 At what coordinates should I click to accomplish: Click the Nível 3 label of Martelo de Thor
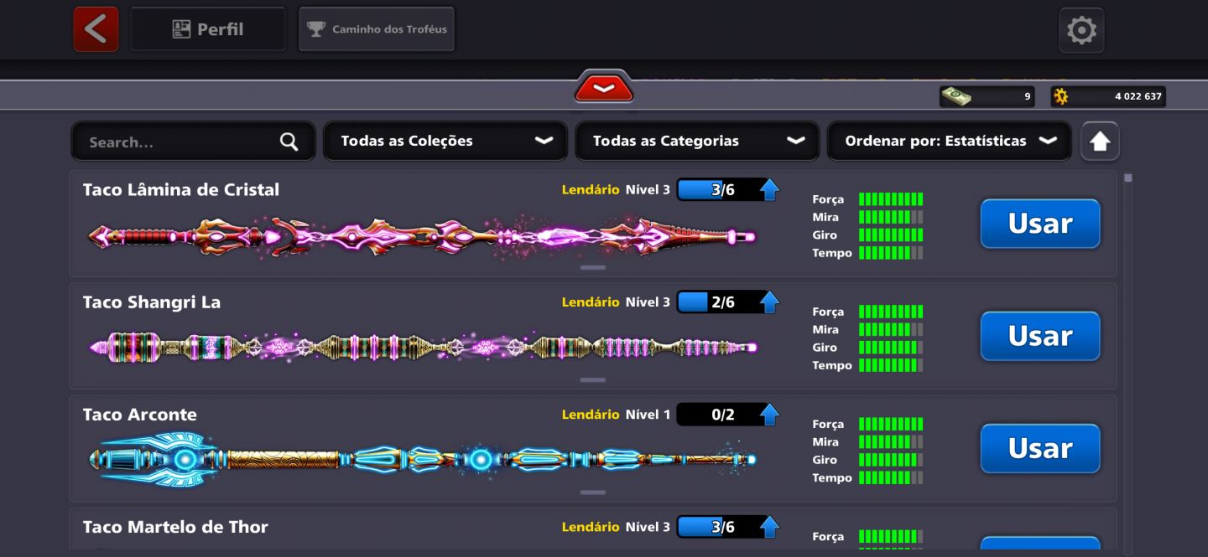(648, 526)
